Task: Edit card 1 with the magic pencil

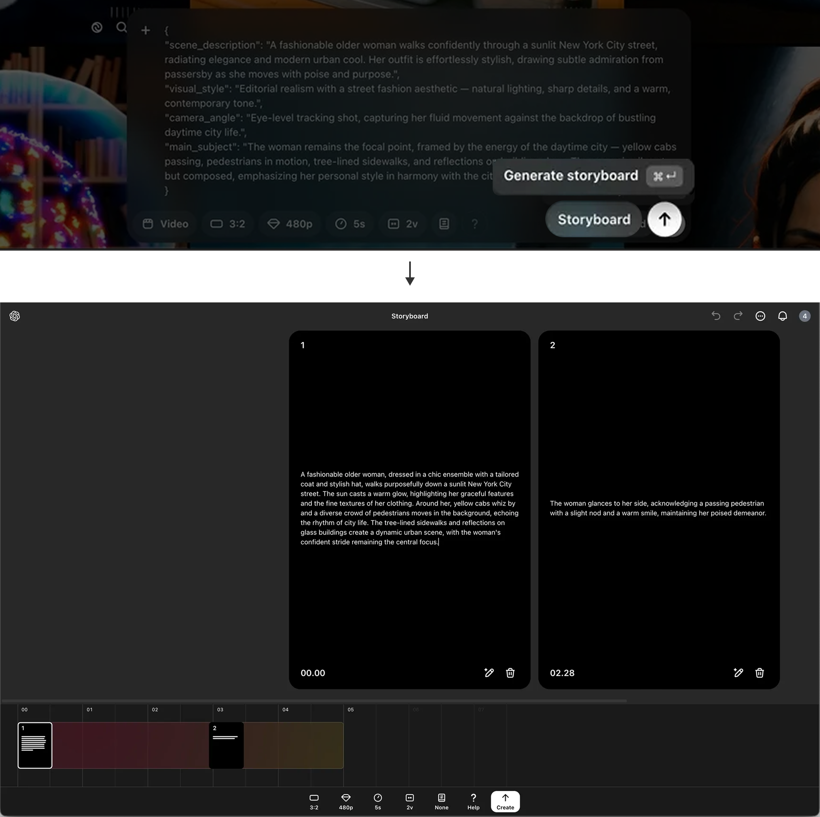Action: tap(489, 673)
